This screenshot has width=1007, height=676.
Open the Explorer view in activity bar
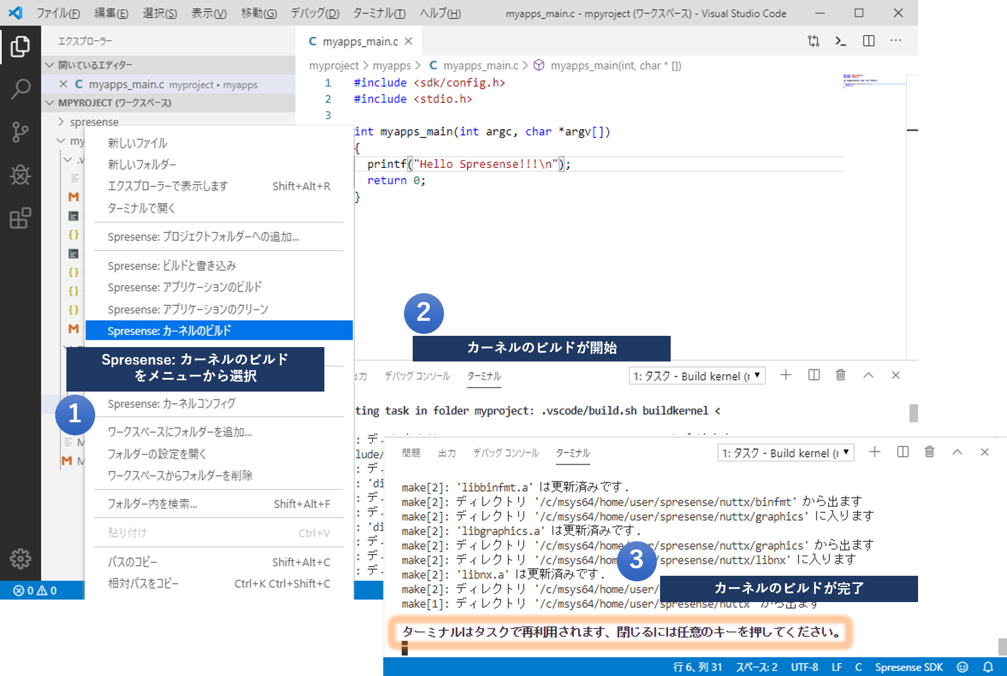coord(20,46)
